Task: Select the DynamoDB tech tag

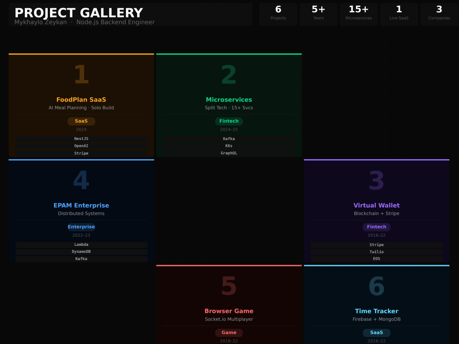Action: tap(81, 251)
